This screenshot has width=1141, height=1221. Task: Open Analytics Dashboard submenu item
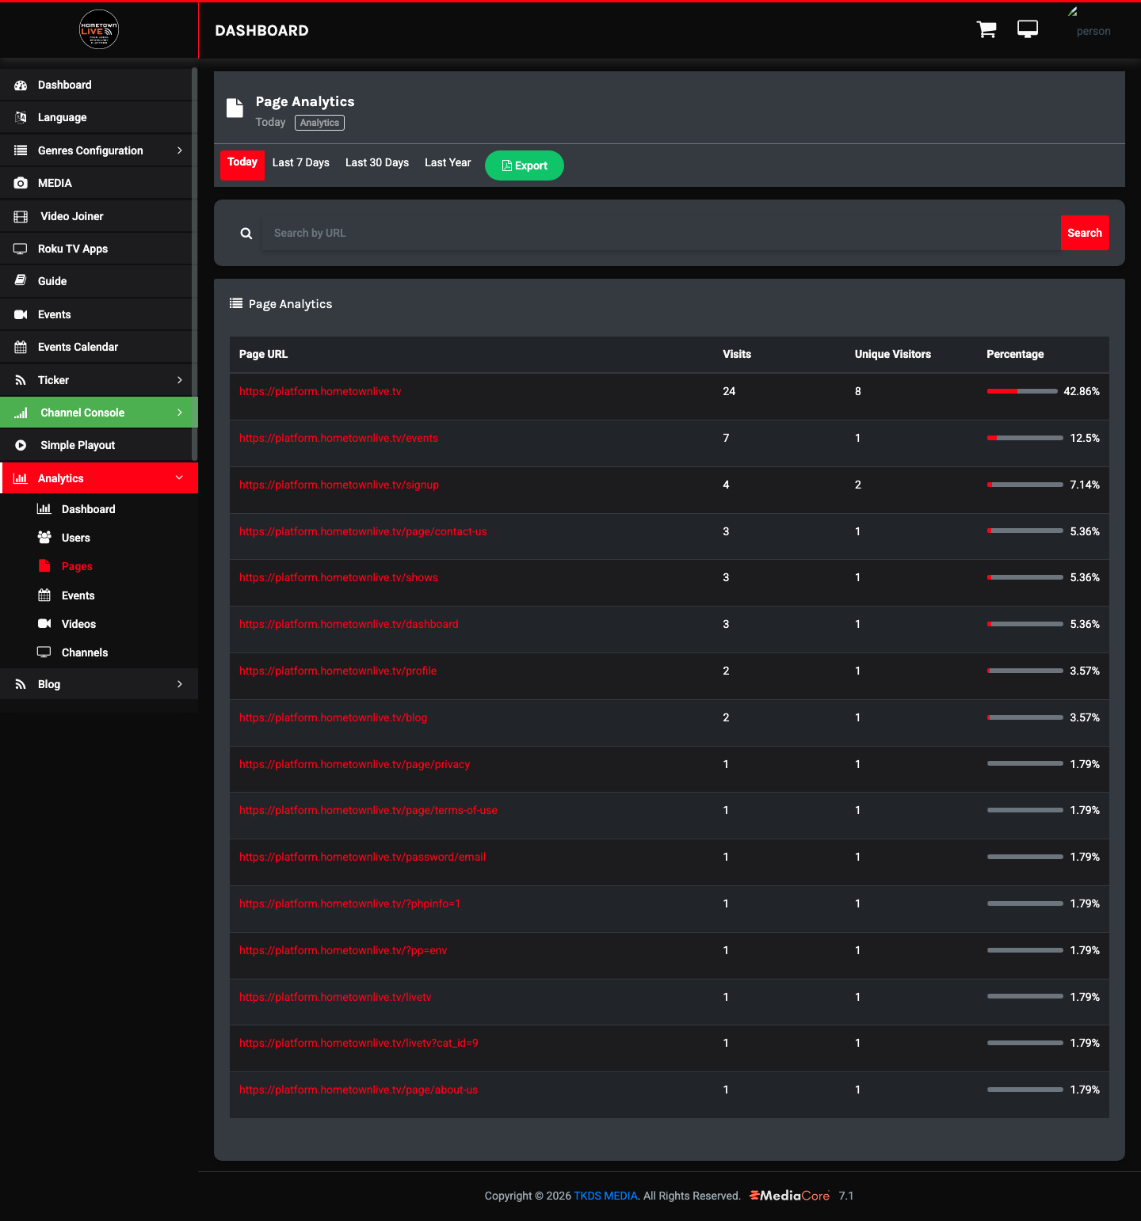89,509
